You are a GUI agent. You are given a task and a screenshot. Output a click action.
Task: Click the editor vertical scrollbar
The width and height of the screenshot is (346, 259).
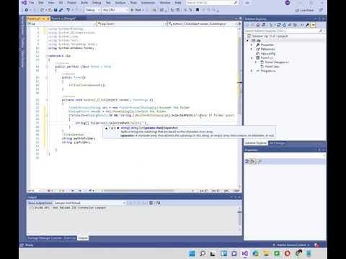[x=239, y=106]
